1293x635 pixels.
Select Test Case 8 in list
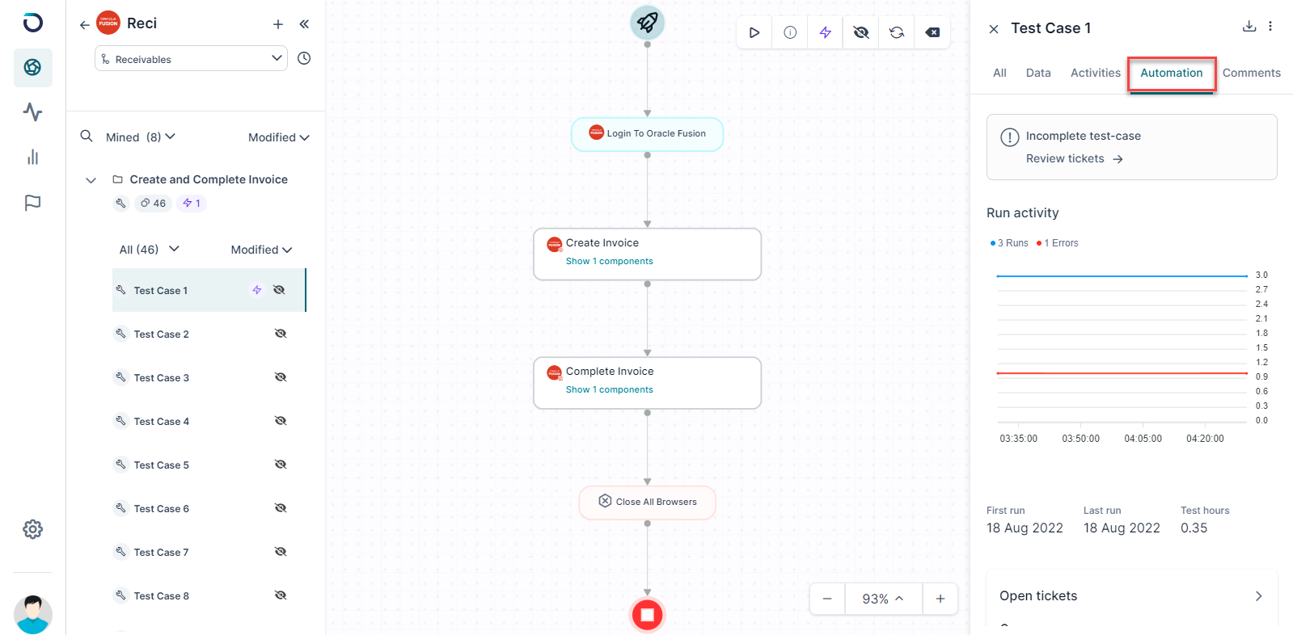[209, 595]
